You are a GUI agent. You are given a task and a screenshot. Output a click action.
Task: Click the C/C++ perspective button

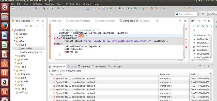(212, 14)
